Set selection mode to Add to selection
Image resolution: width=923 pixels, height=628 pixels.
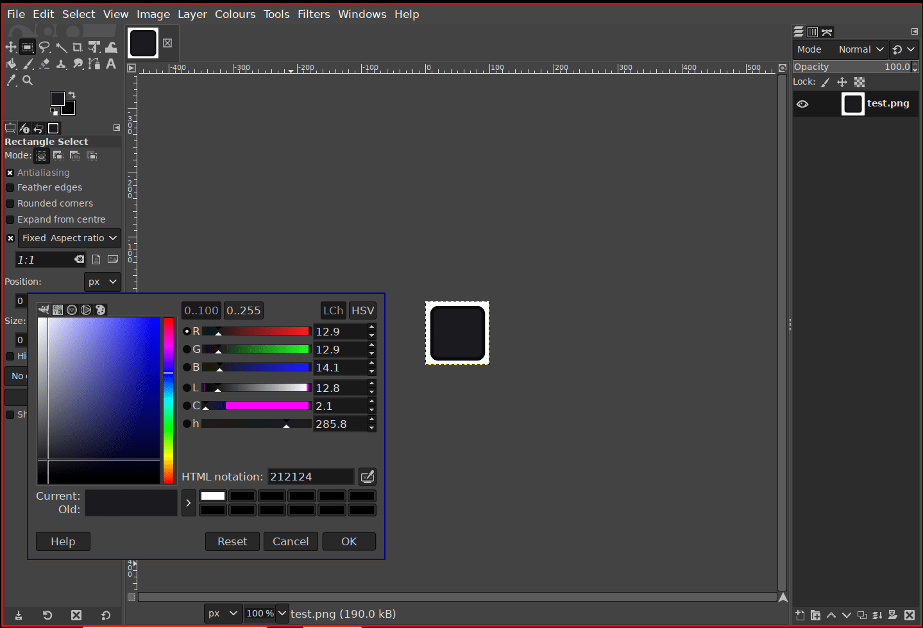tap(58, 156)
